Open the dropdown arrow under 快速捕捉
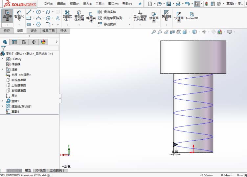This screenshot has height=177, width=247. click(166, 25)
